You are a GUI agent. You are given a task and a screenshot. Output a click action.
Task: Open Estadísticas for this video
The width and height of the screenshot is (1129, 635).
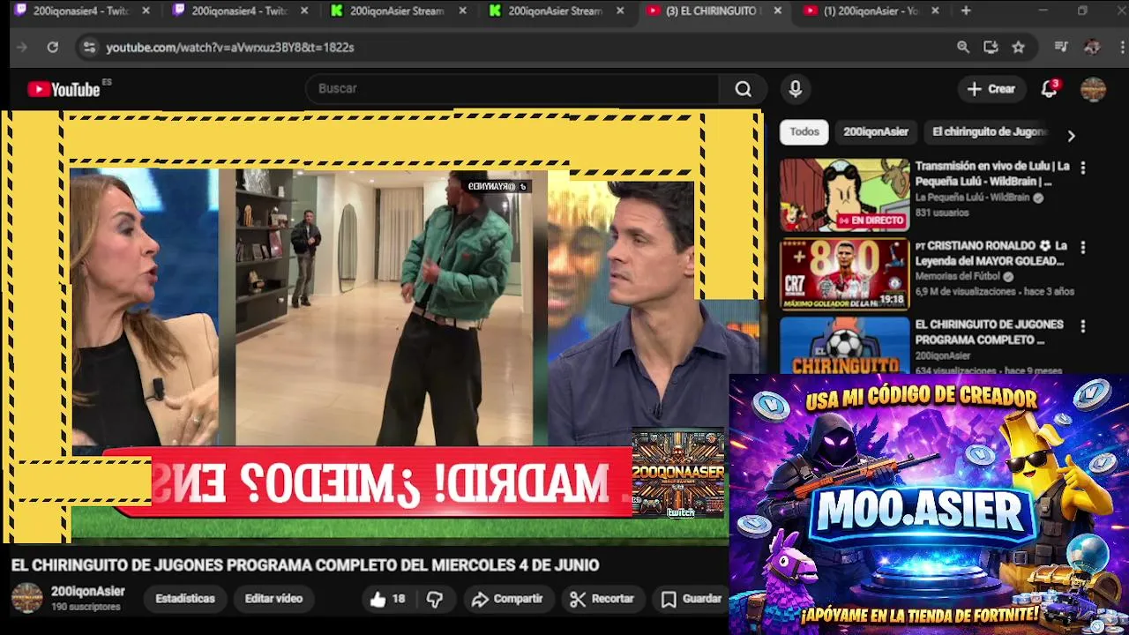coord(185,599)
